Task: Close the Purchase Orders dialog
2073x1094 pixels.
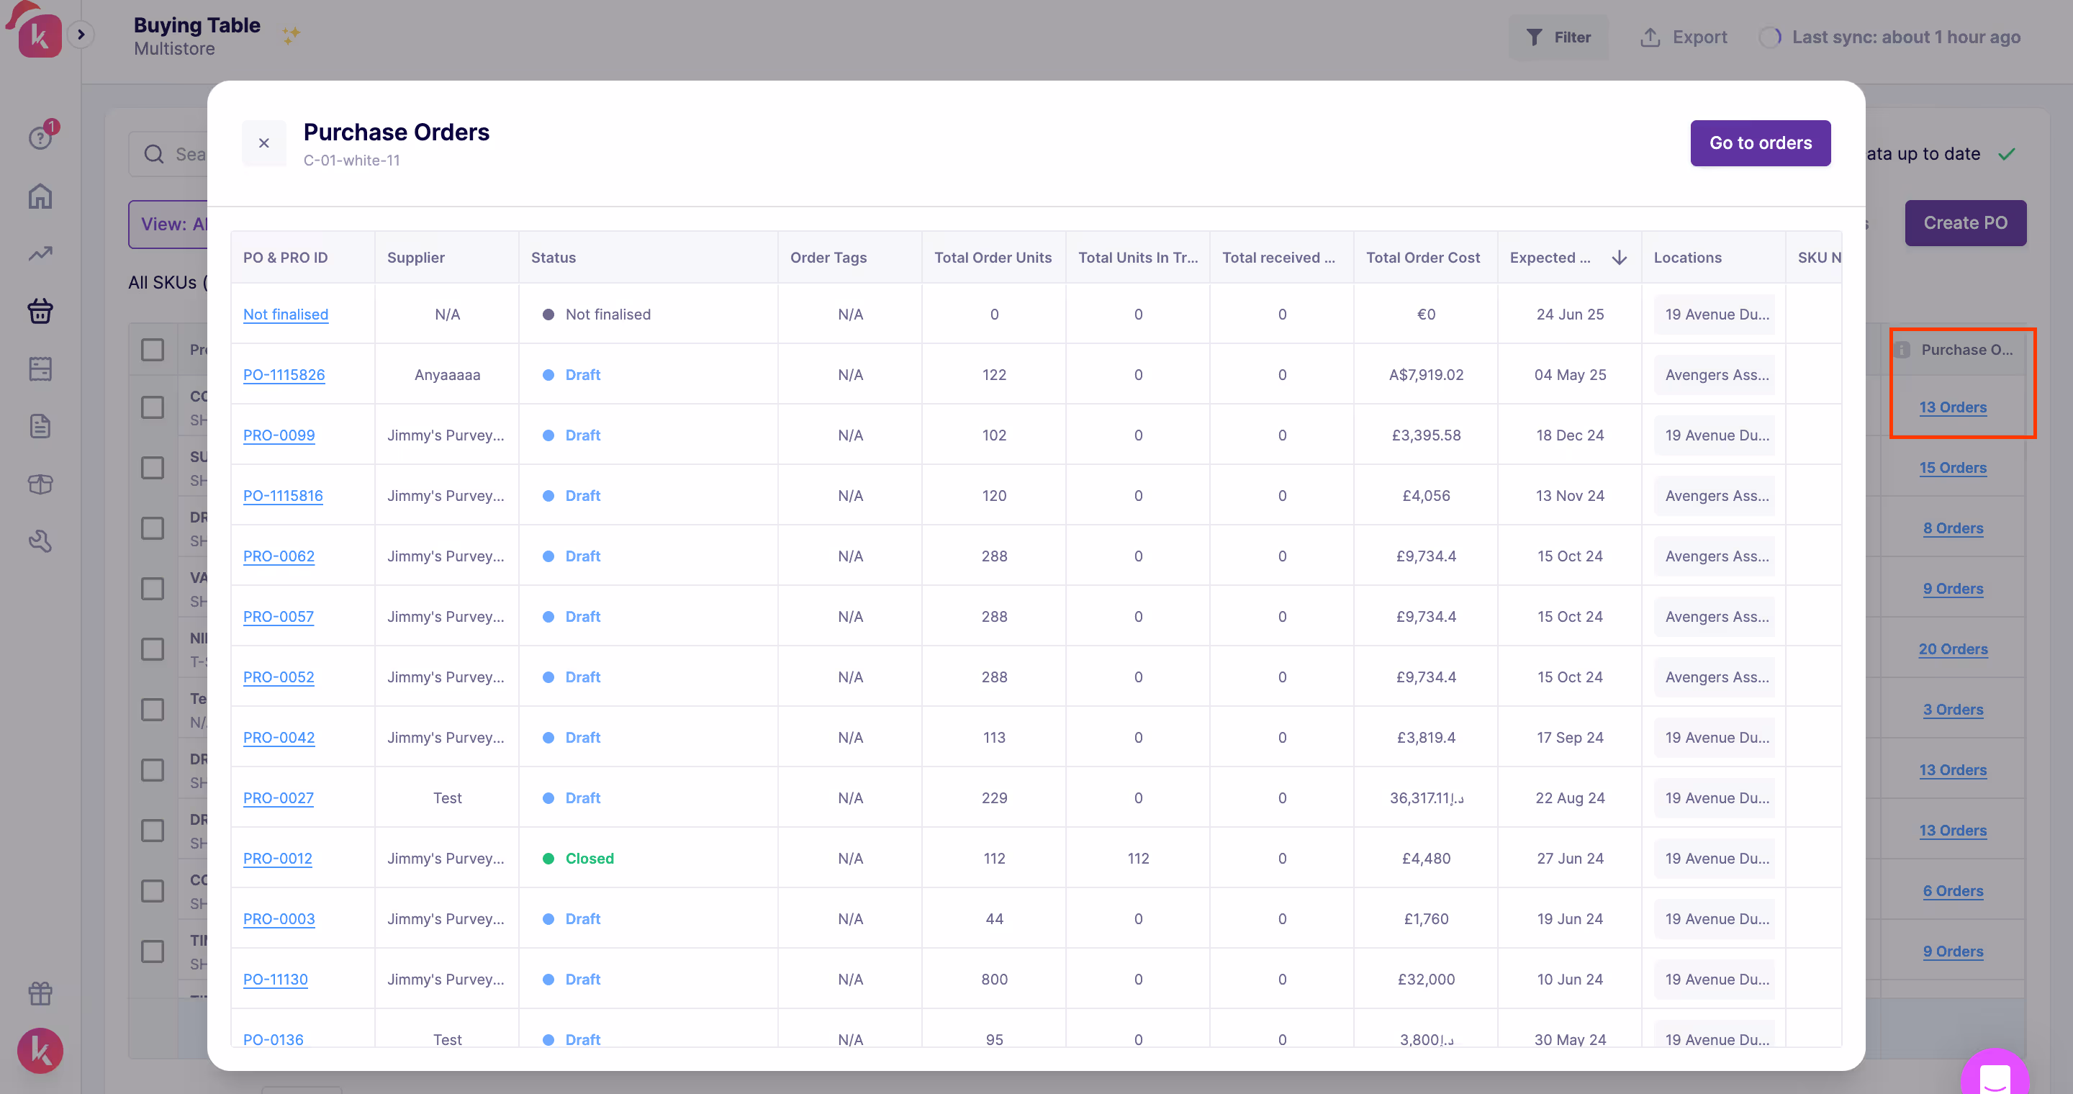Action: tap(263, 143)
